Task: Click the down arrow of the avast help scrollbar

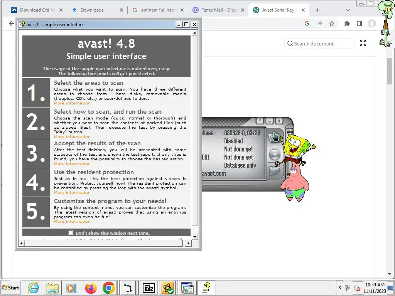Action: 195,237
